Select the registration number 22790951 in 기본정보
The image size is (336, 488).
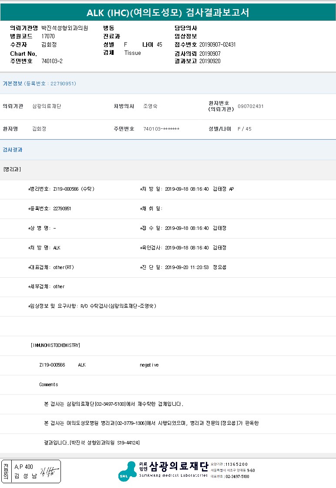[62, 84]
